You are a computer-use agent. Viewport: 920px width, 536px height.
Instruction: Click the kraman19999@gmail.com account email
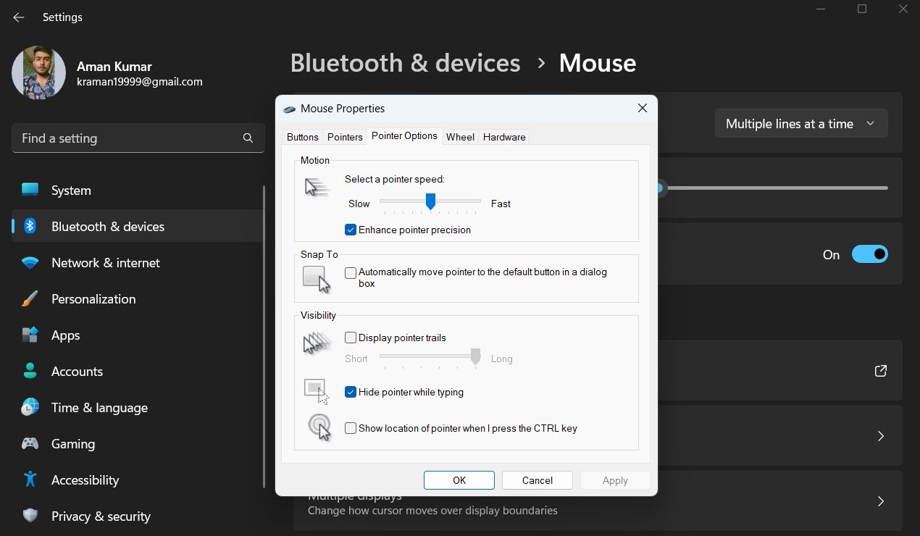click(x=140, y=82)
